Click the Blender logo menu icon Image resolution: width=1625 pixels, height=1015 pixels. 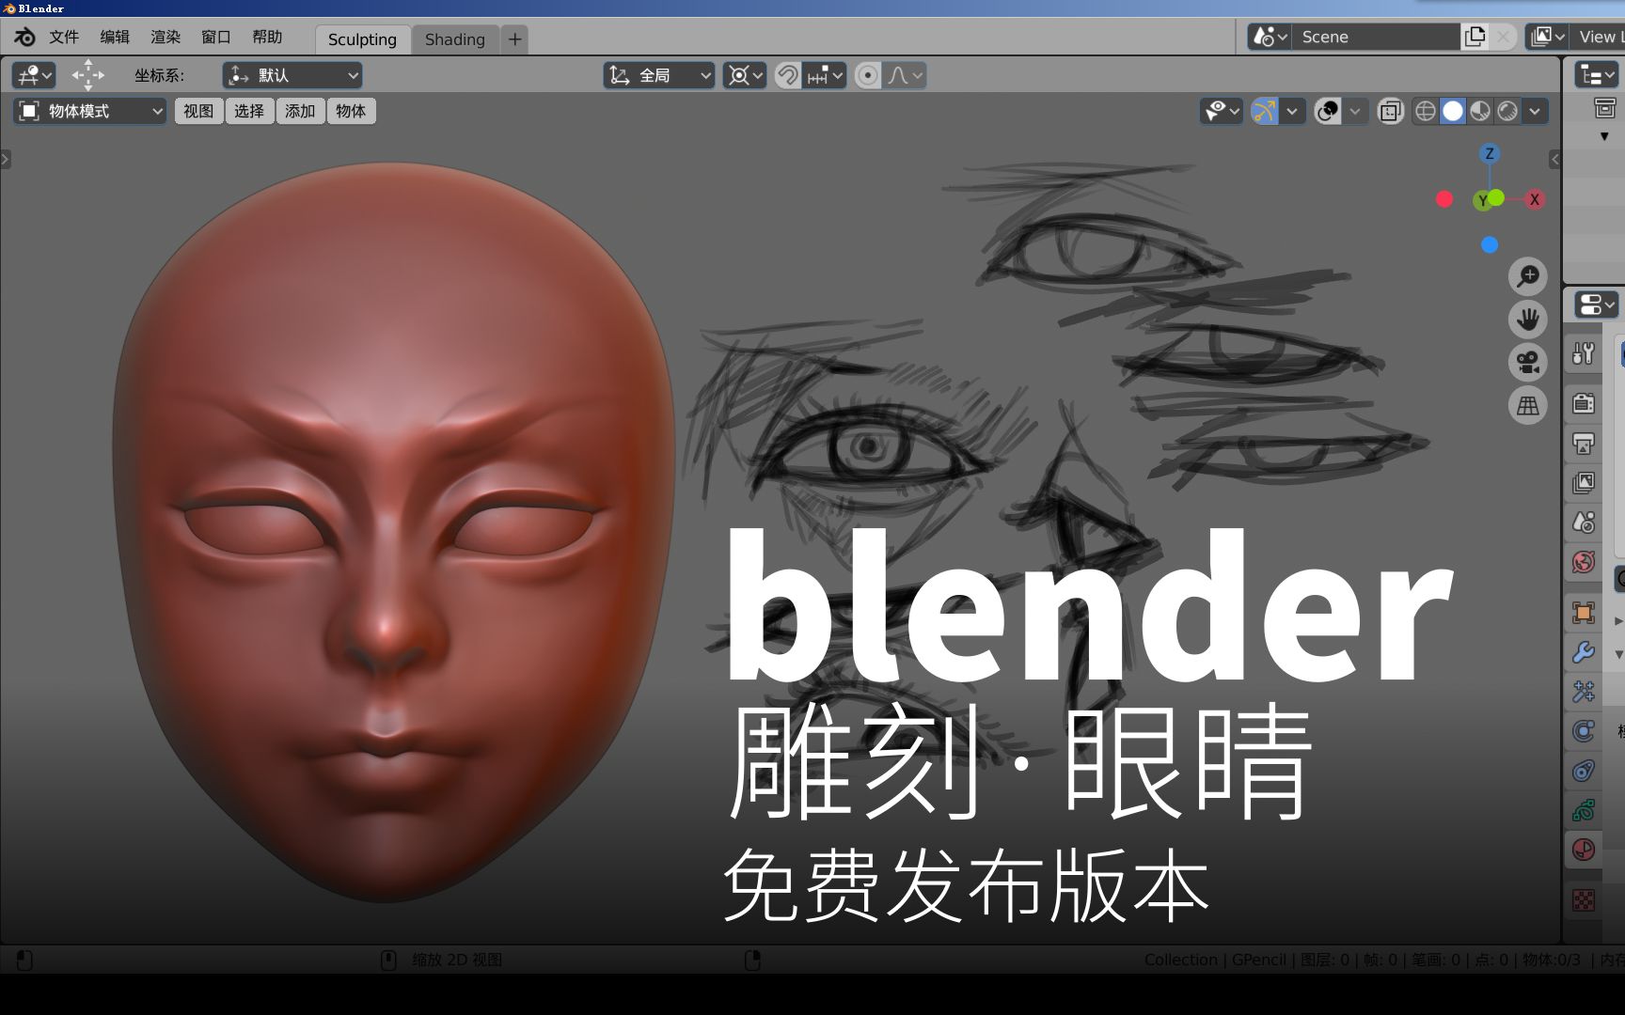click(x=24, y=37)
